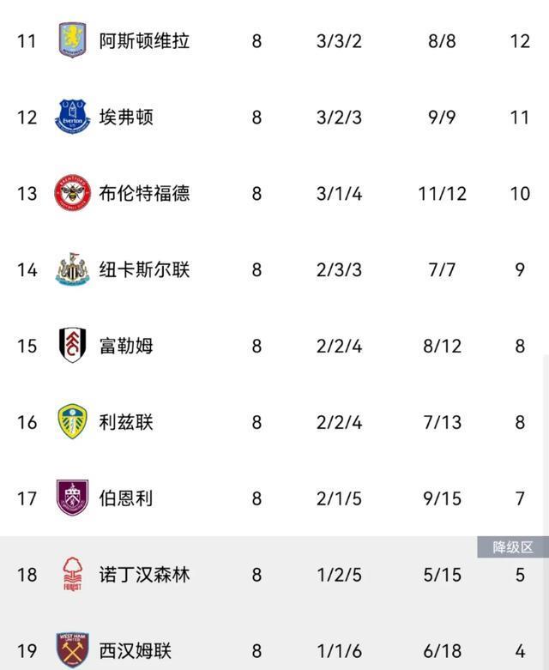Image resolution: width=549 pixels, height=670 pixels.
Task: Open team page for 埃弗顿
Action: pyautogui.click(x=125, y=117)
